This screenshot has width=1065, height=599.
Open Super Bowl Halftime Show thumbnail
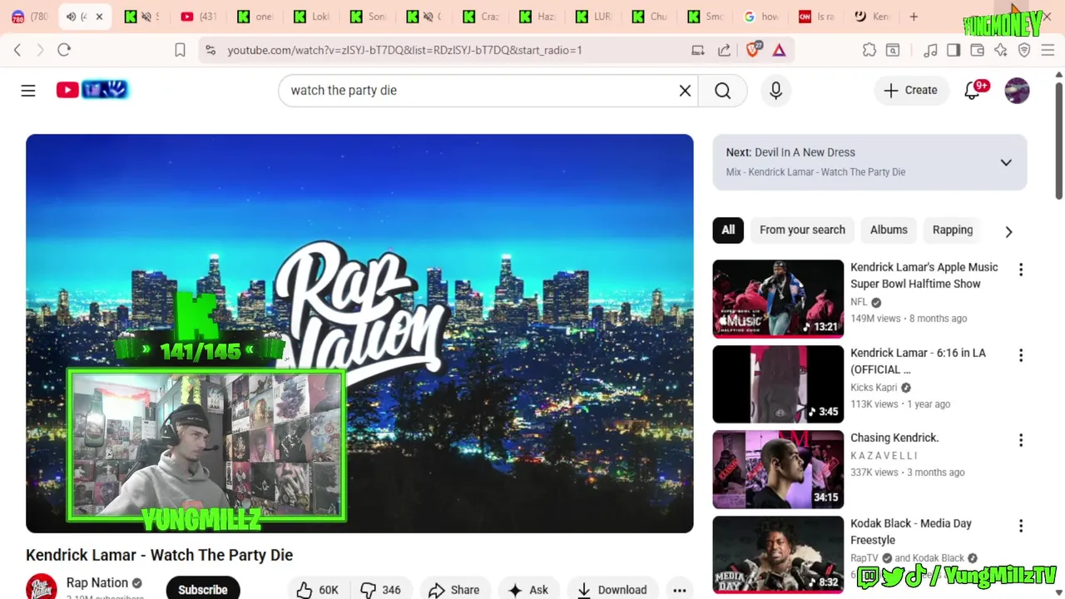[778, 298]
